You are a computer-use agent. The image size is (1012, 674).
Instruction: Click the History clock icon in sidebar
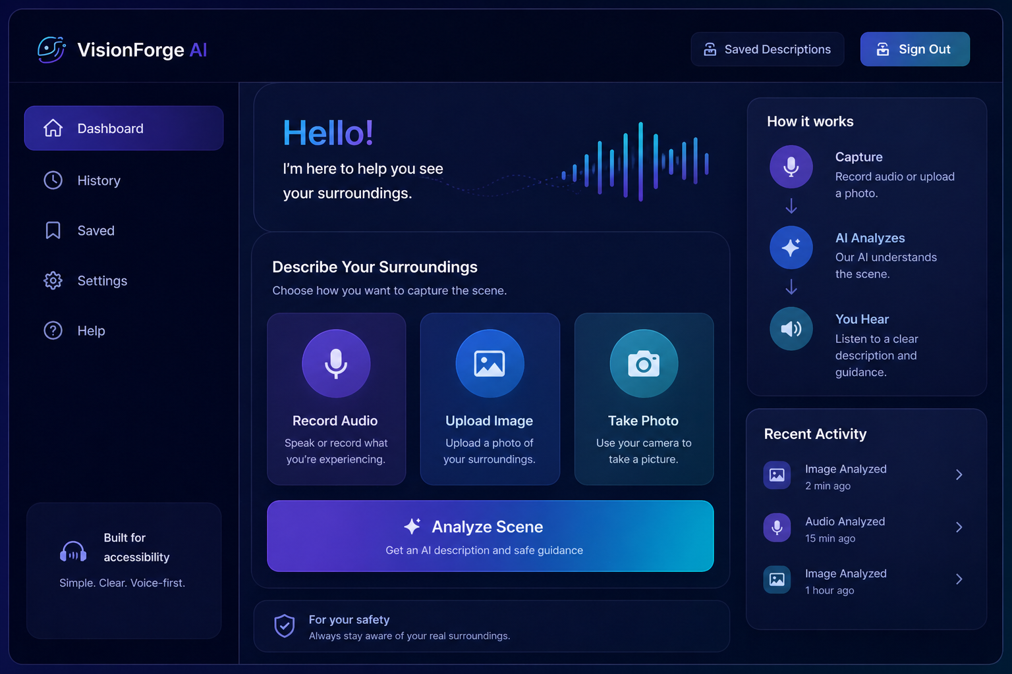click(53, 180)
